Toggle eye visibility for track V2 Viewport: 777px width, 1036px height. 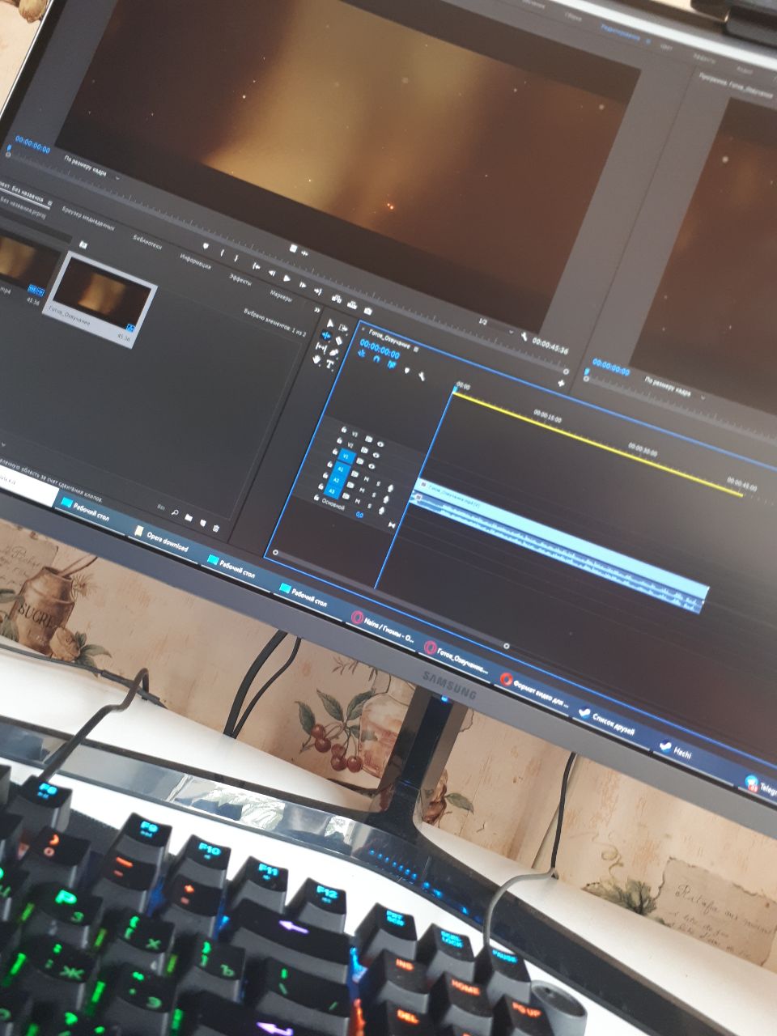click(x=376, y=455)
